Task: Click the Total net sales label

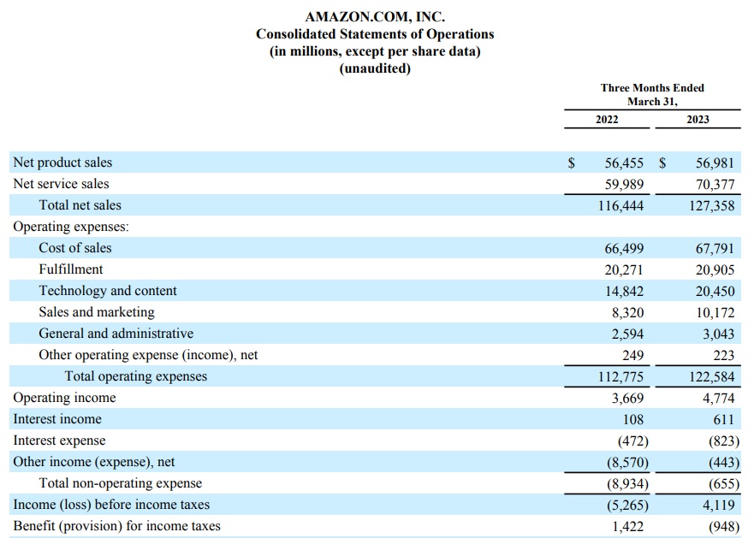Action: pos(80,205)
